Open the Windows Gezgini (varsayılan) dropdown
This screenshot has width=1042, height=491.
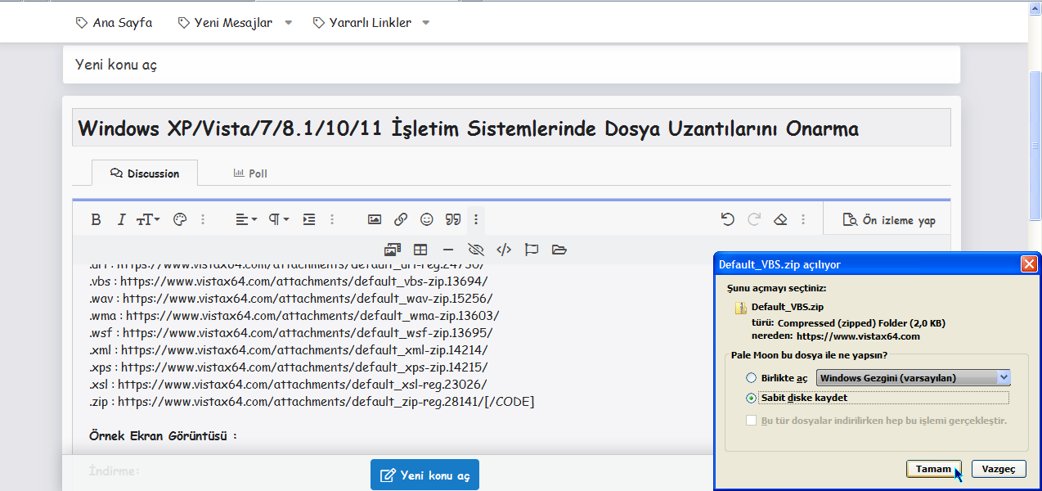point(913,378)
